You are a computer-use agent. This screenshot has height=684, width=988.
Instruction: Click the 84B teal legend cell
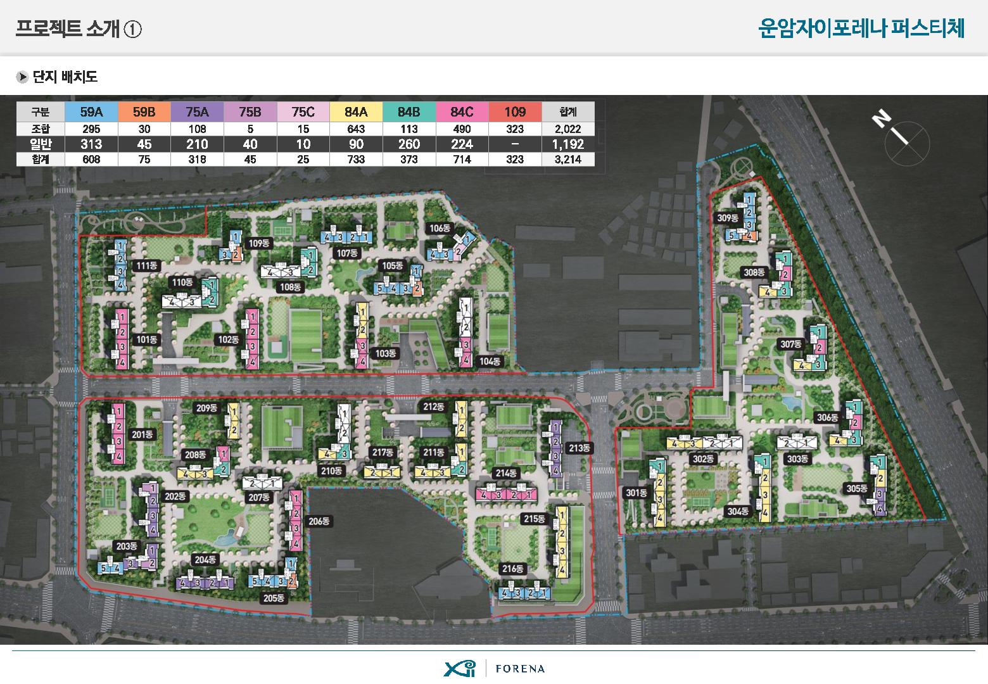pyautogui.click(x=409, y=112)
